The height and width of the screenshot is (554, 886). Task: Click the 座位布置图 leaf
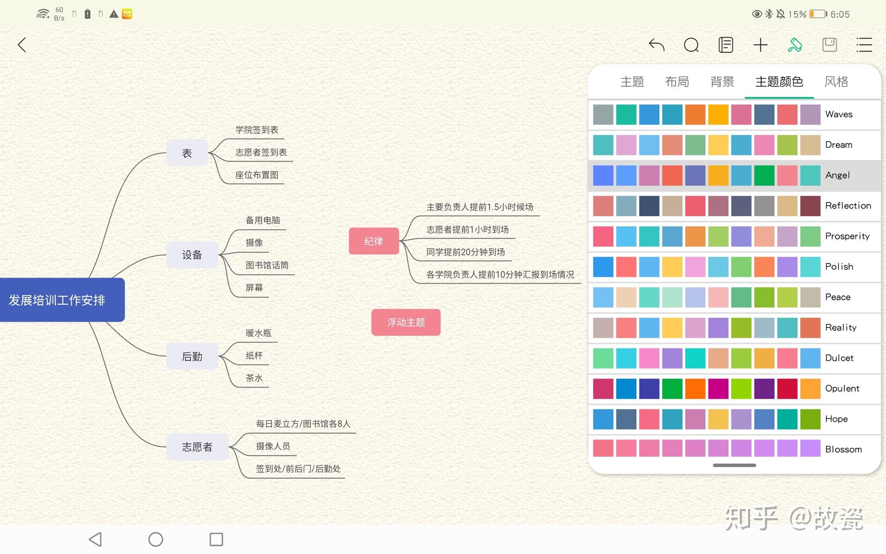(x=257, y=175)
